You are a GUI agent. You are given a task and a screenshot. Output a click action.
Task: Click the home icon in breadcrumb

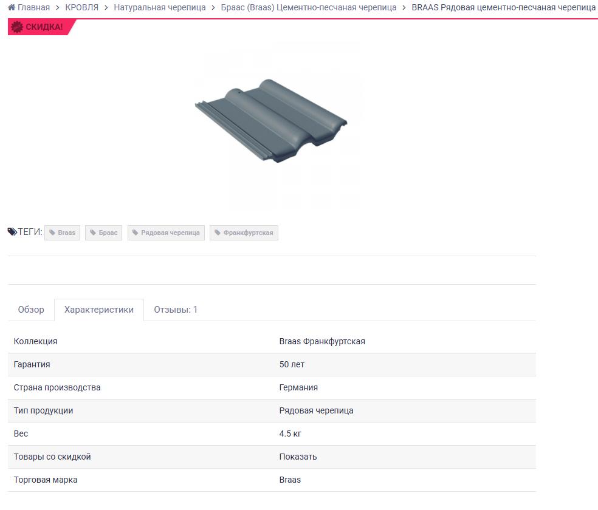12,7
